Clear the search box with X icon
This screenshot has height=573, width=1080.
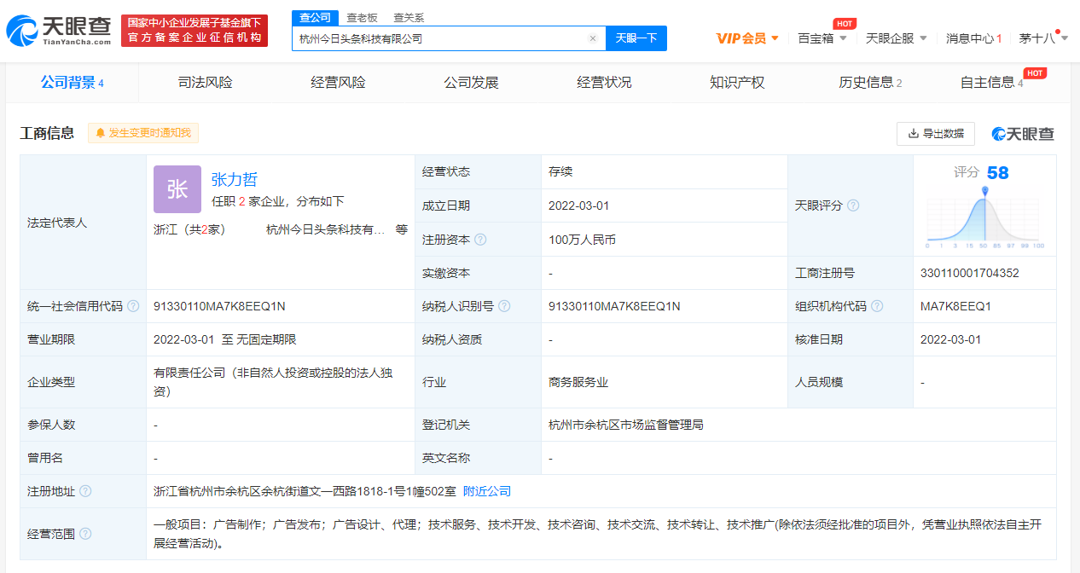pyautogui.click(x=593, y=38)
